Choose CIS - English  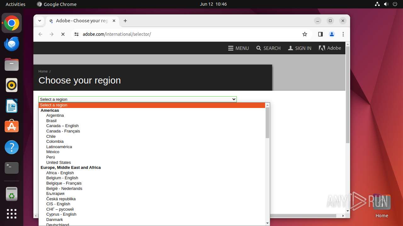click(x=152, y=204)
